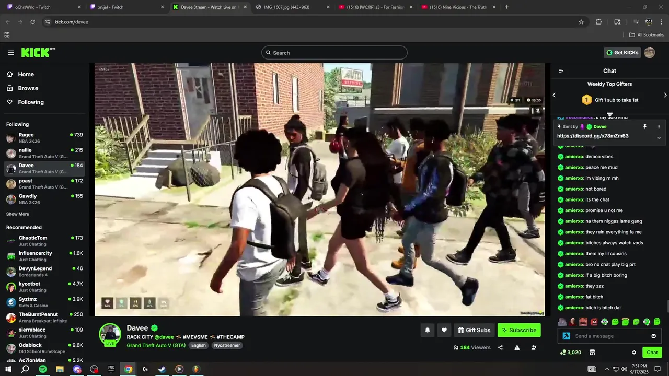The image size is (669, 376).
Task: Open Windows Start menu
Action: point(8,369)
